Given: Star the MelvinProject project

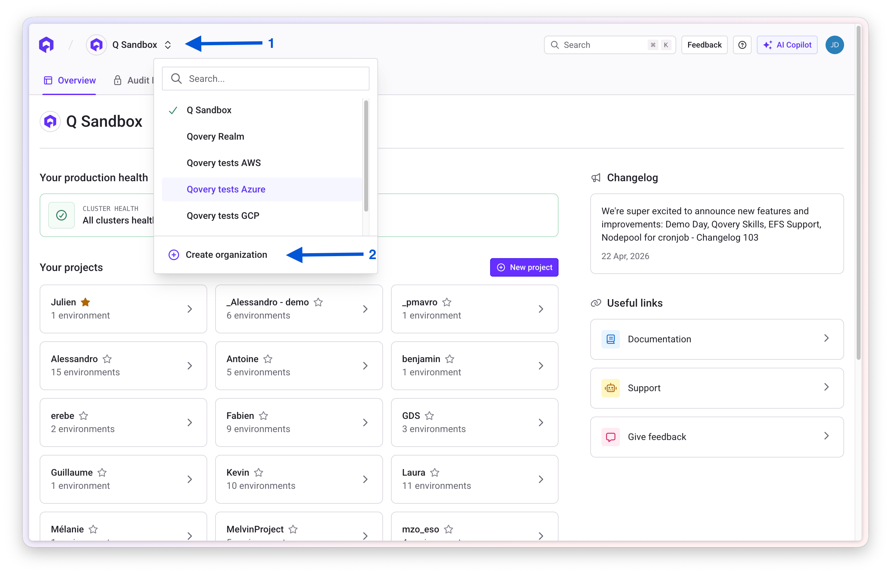Looking at the screenshot, I should pos(293,529).
